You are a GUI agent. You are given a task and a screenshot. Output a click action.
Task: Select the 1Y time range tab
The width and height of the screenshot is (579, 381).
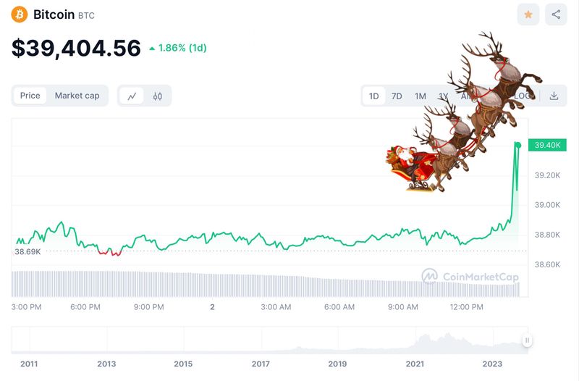(443, 96)
